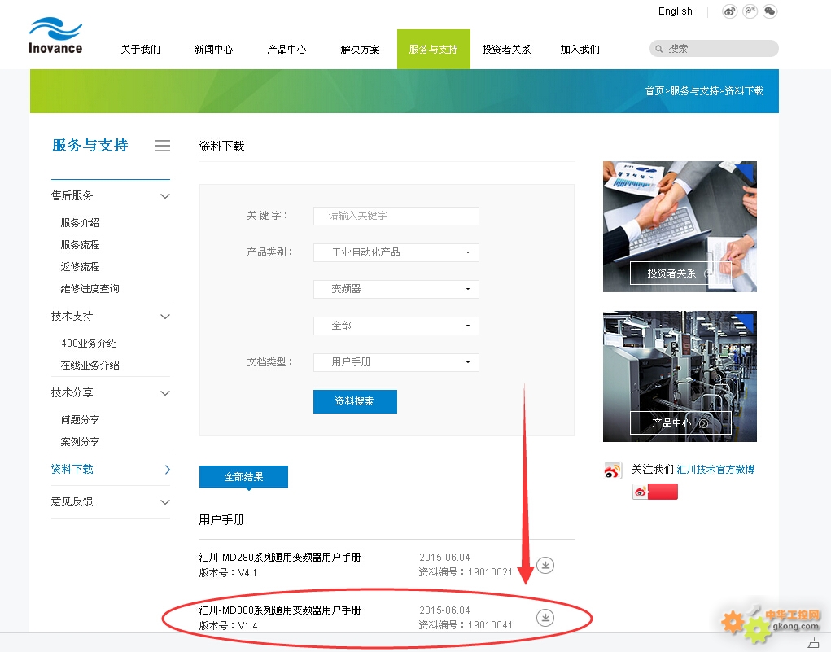Click the Weibo logo beside 关注我们
Image resolution: width=831 pixels, height=652 pixels.
(x=613, y=470)
